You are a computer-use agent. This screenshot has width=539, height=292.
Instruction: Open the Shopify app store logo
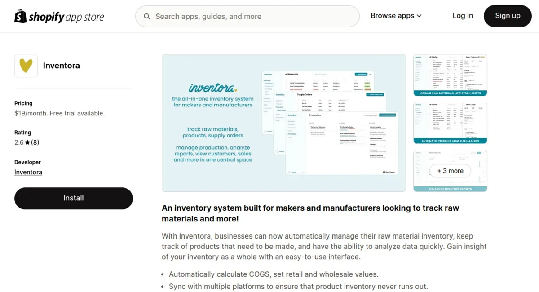(x=59, y=17)
